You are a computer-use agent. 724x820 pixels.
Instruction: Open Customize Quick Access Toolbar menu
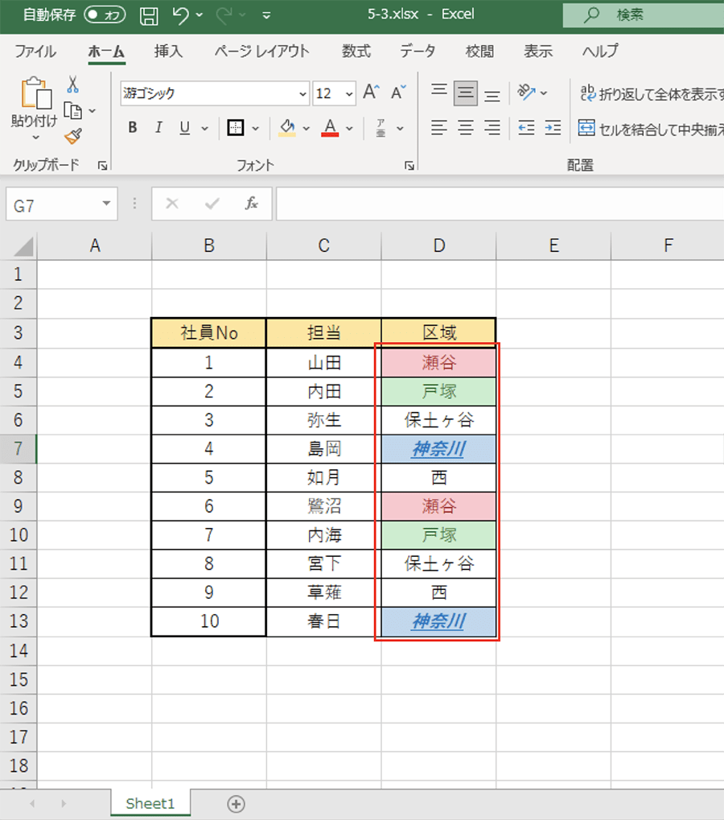pyautogui.click(x=266, y=16)
